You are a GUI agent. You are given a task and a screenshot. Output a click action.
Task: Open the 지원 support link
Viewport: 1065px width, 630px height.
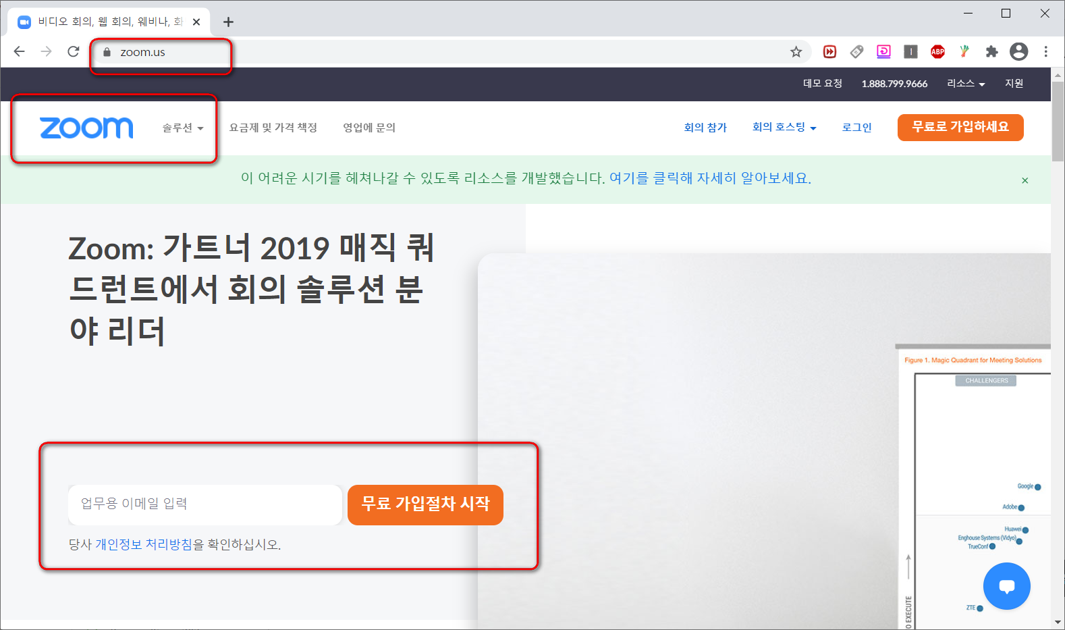coord(1014,84)
